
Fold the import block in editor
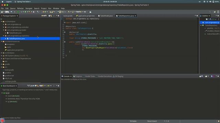[65, 23]
